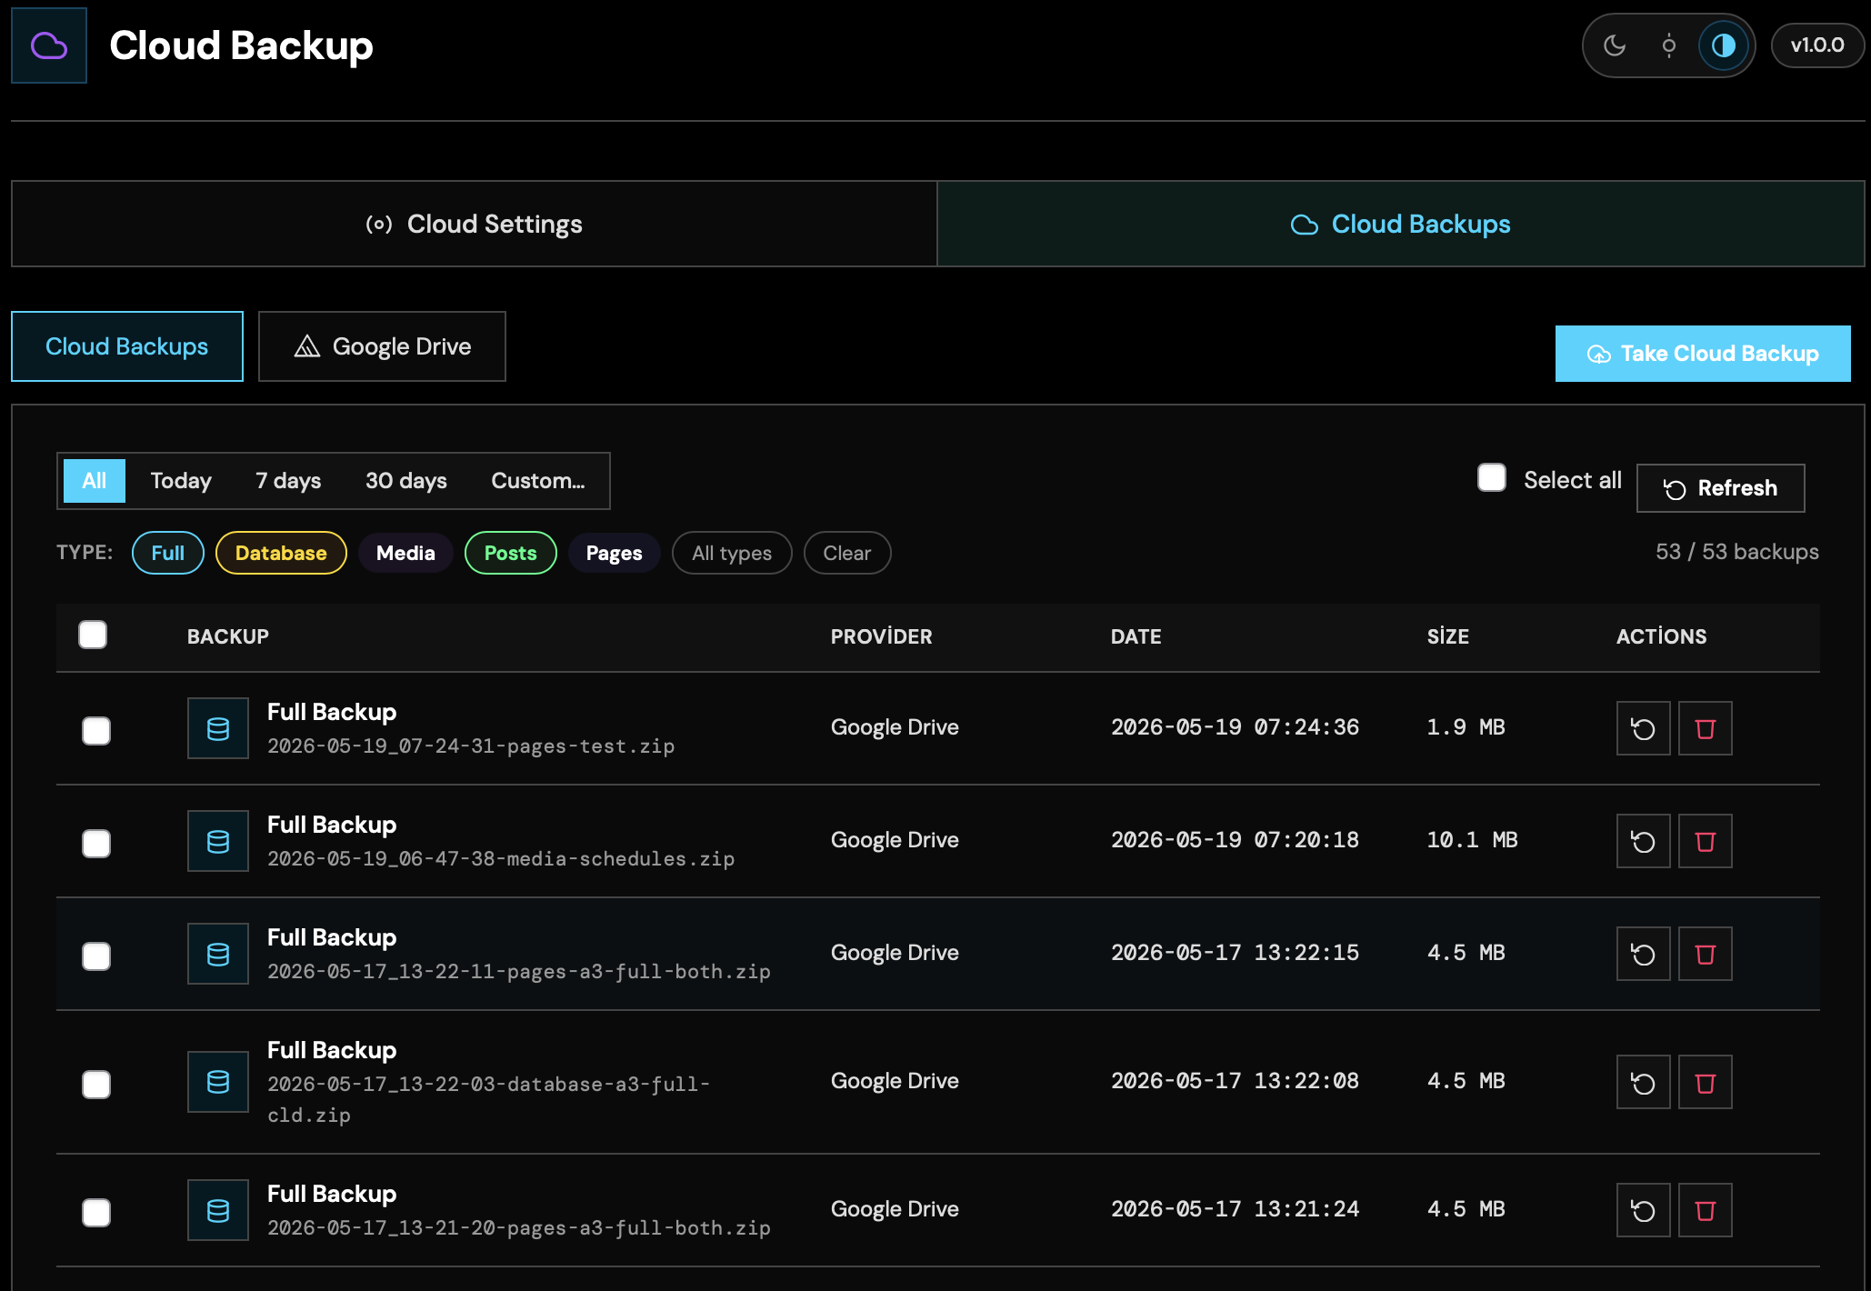Filter backups to Today

(181, 481)
